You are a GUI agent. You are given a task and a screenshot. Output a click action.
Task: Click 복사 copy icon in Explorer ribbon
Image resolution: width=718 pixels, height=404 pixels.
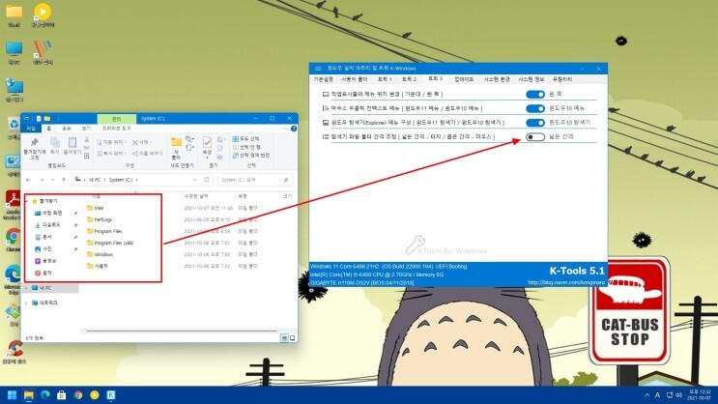tap(55, 143)
